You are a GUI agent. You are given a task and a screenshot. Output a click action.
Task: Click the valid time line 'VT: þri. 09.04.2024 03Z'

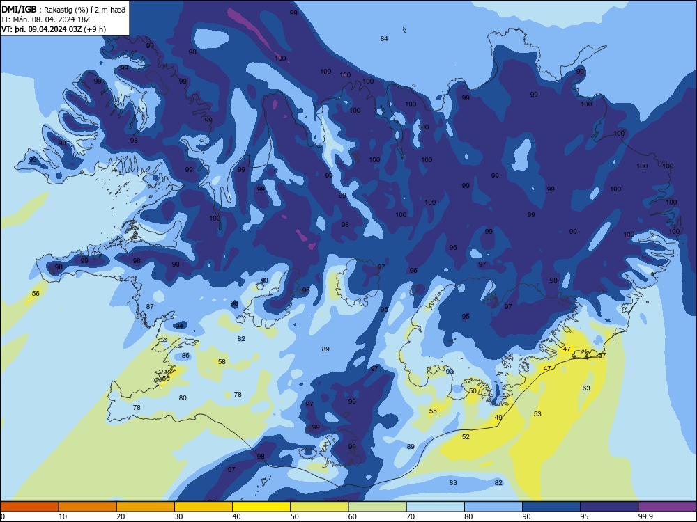click(x=41, y=29)
